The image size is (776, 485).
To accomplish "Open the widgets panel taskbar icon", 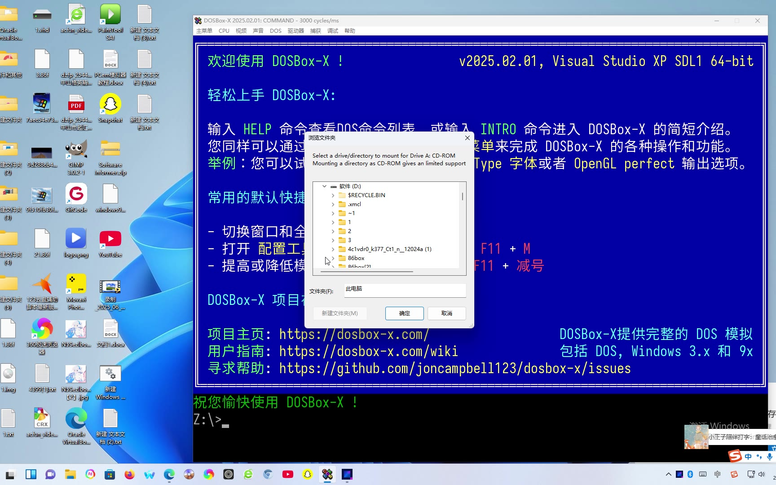I will tap(31, 474).
